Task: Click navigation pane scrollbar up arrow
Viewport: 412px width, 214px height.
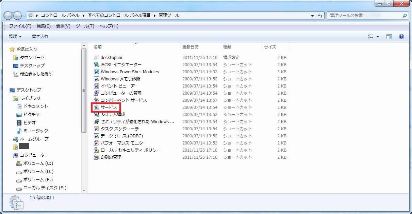Action: point(84,45)
